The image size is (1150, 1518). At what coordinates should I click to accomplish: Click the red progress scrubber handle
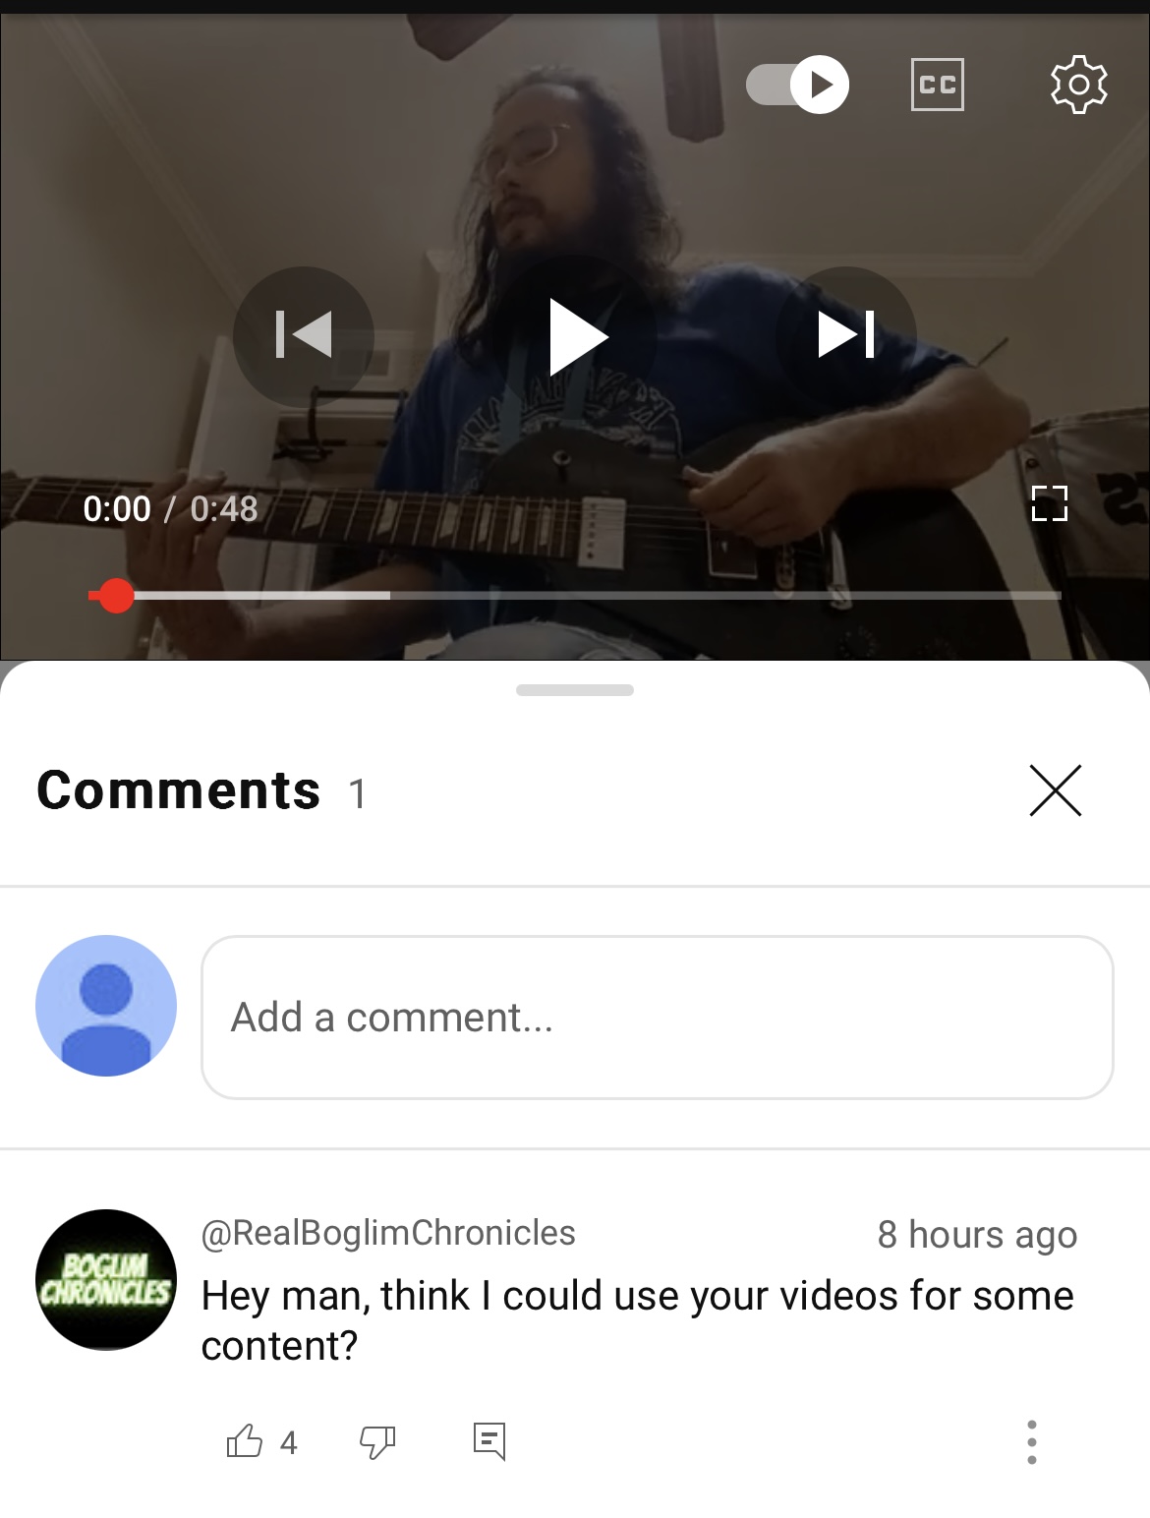click(116, 596)
